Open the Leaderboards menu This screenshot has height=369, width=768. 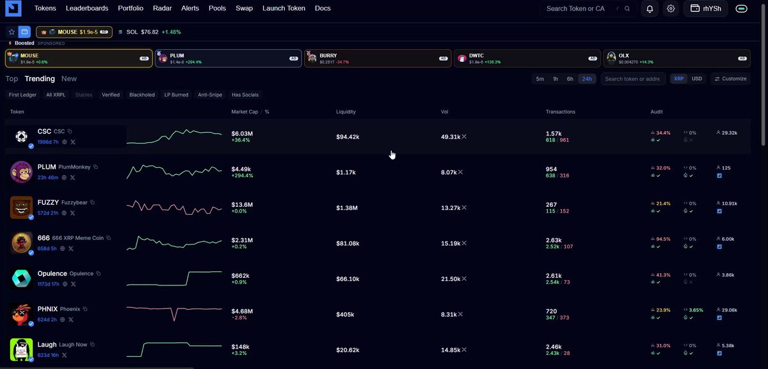87,8
